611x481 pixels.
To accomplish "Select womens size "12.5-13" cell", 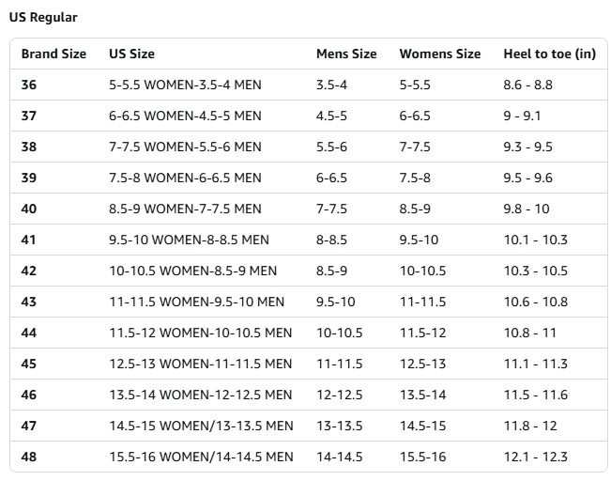I will click(422, 364).
